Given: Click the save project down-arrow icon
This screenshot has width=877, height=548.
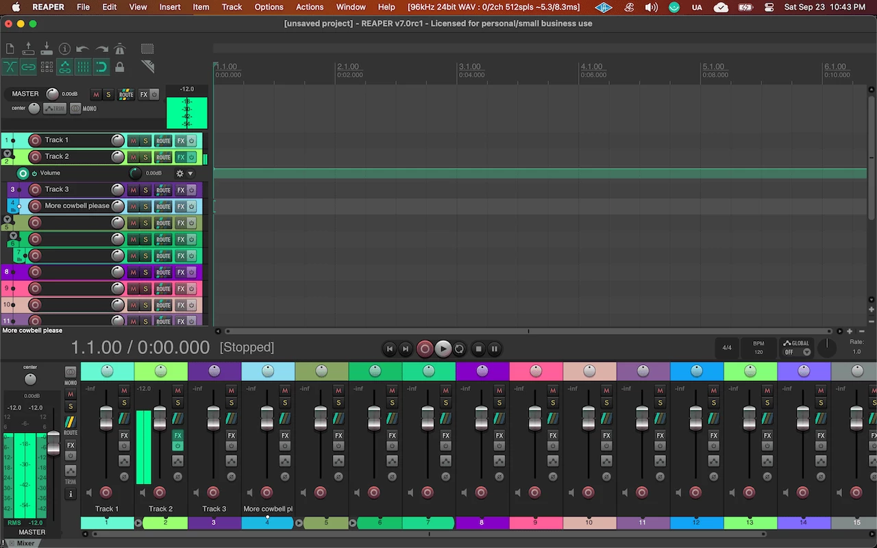Looking at the screenshot, I should pos(47,49).
